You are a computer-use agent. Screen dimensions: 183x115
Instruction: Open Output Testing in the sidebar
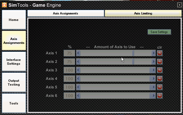point(14,83)
